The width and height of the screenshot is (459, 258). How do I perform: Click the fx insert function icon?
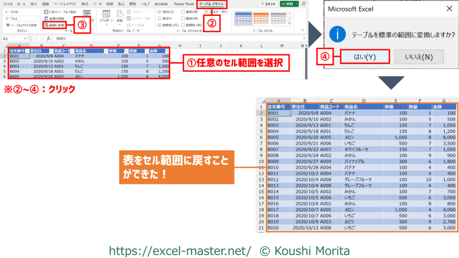tap(47, 38)
